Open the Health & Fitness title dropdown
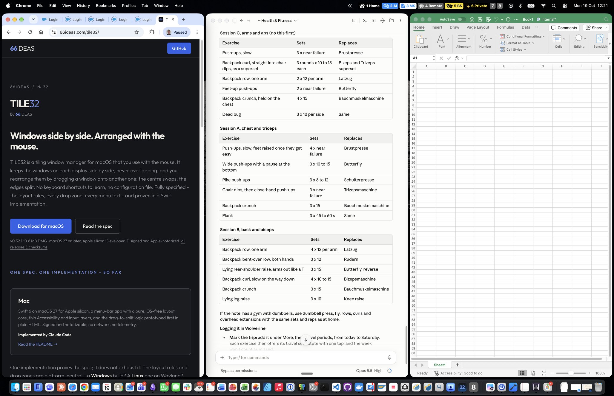 click(x=295, y=21)
